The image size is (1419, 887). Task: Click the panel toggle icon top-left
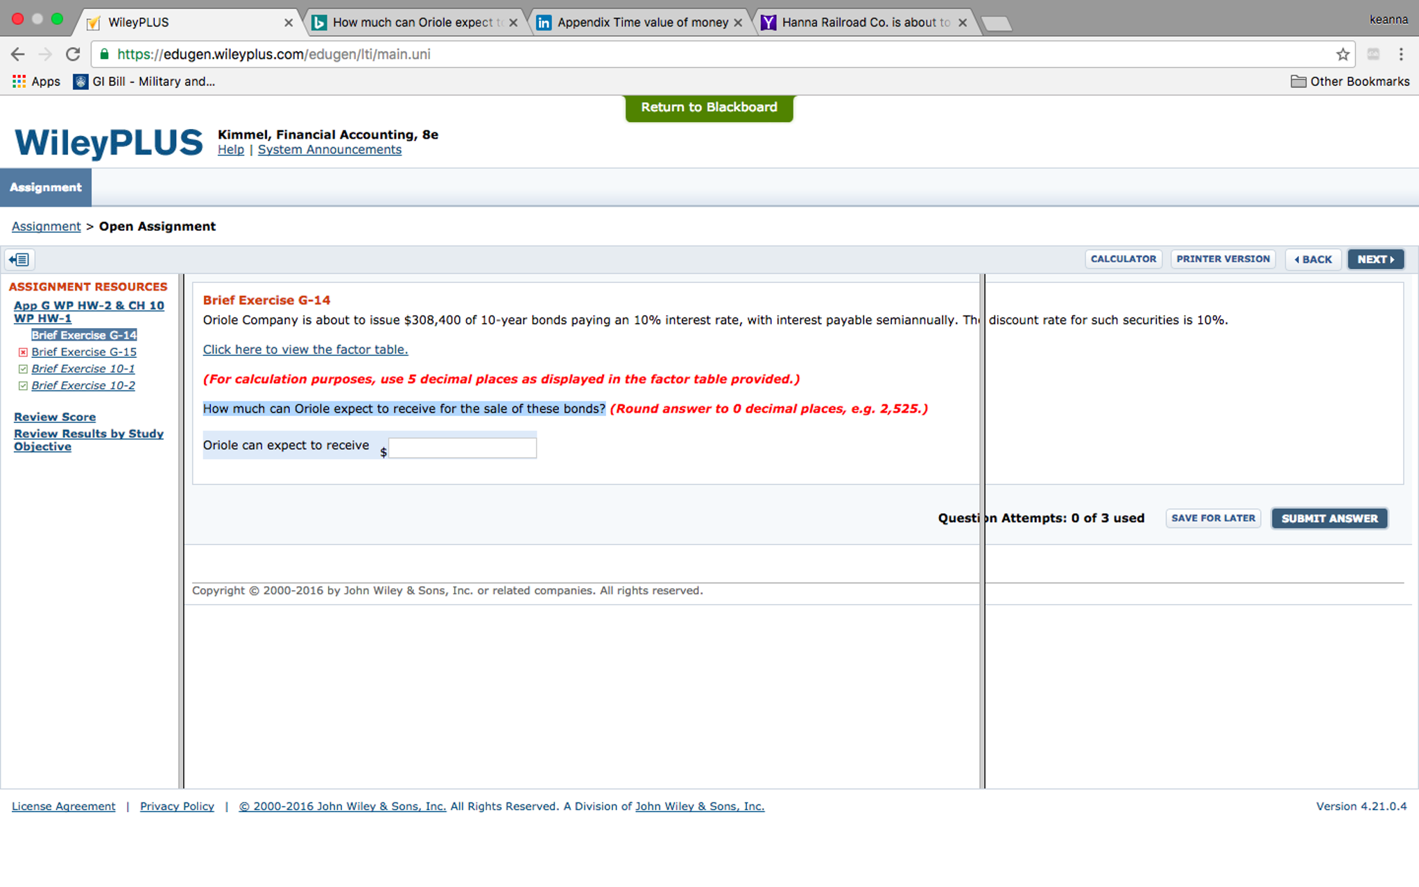pyautogui.click(x=19, y=259)
